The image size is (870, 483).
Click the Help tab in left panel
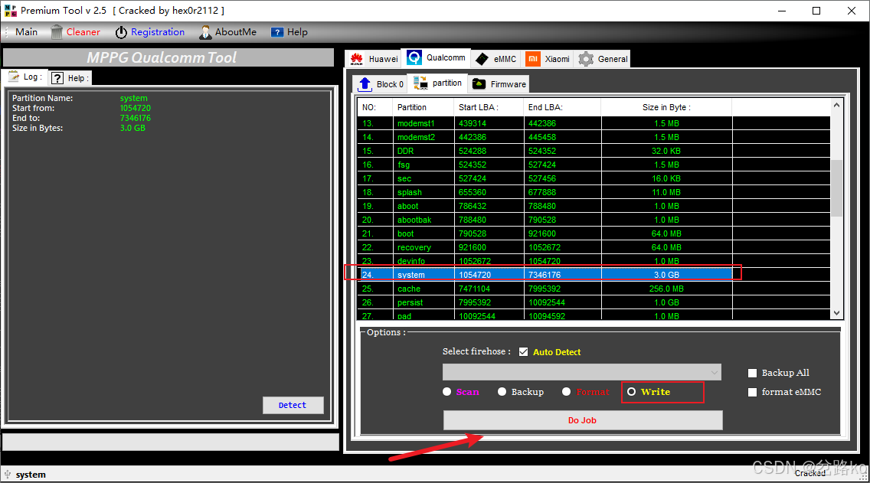70,78
